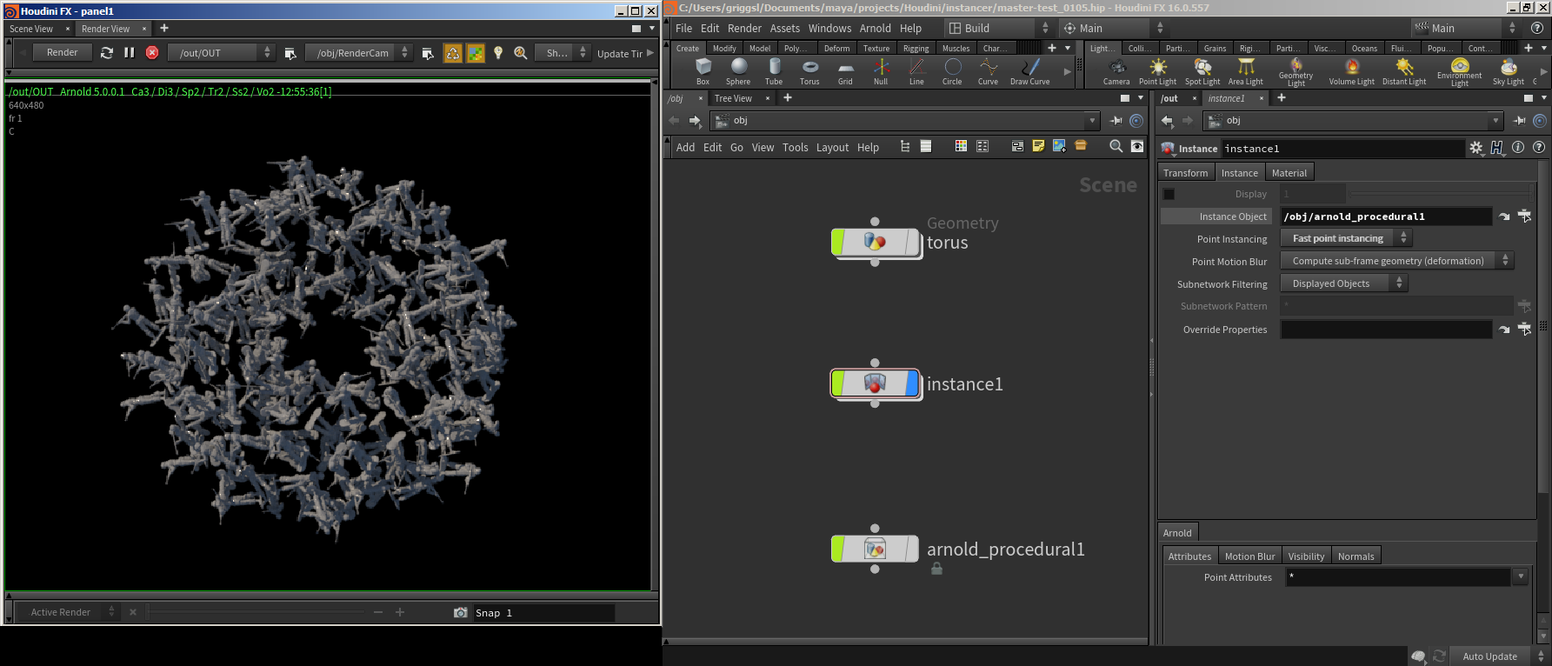Select the Box shelf tool
This screenshot has width=1552, height=666.
pos(703,70)
